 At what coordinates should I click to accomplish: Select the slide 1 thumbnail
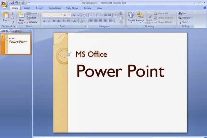[18, 44]
